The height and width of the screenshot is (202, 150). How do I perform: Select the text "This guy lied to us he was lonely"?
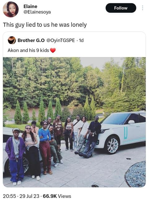click(x=45, y=25)
